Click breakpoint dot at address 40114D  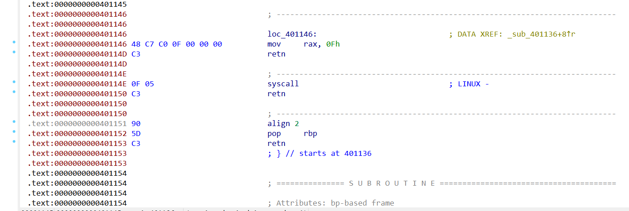coord(14,52)
